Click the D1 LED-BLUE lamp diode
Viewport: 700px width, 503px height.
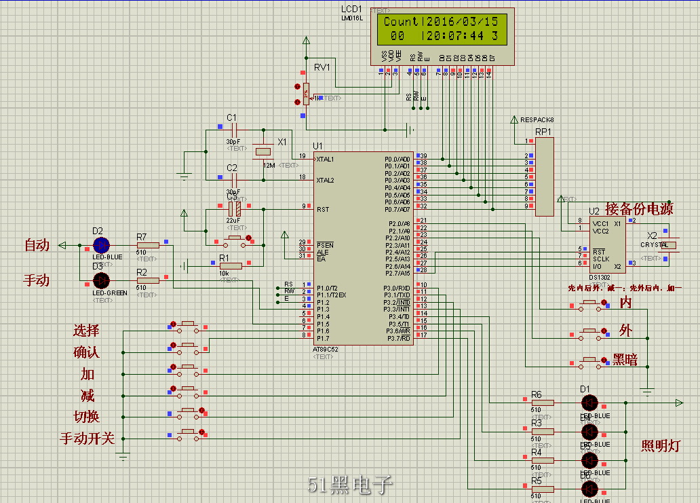click(589, 403)
